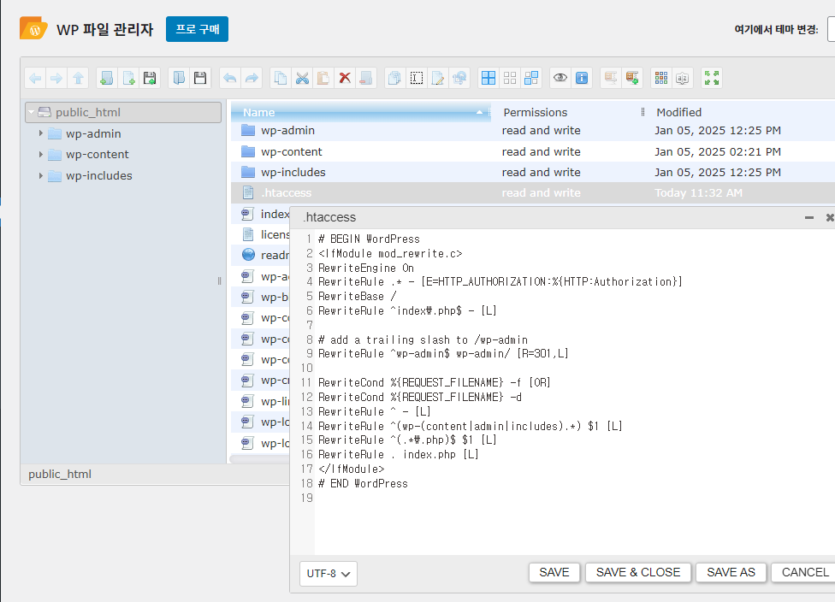
Task: Click the Select none icon
Action: [510, 79]
